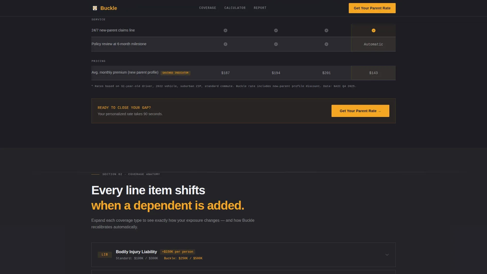Open the Coverage nav item
The width and height of the screenshot is (487, 274).
[x=207, y=8]
